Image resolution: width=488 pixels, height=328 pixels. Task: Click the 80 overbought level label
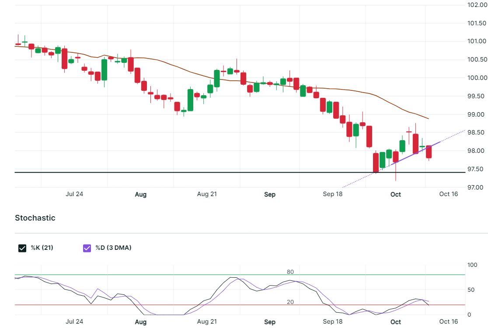pos(290,272)
